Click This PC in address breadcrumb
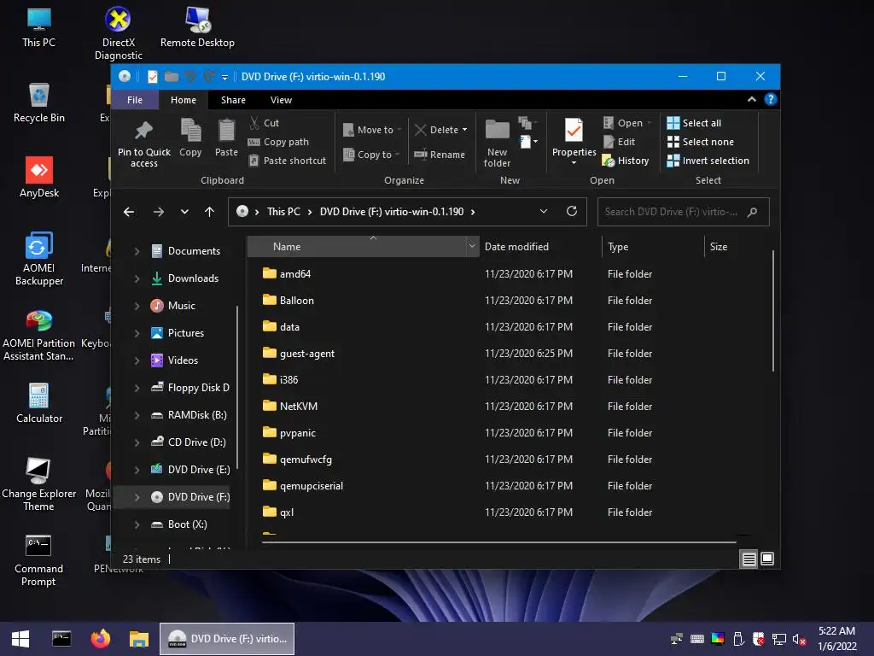 [x=283, y=212]
